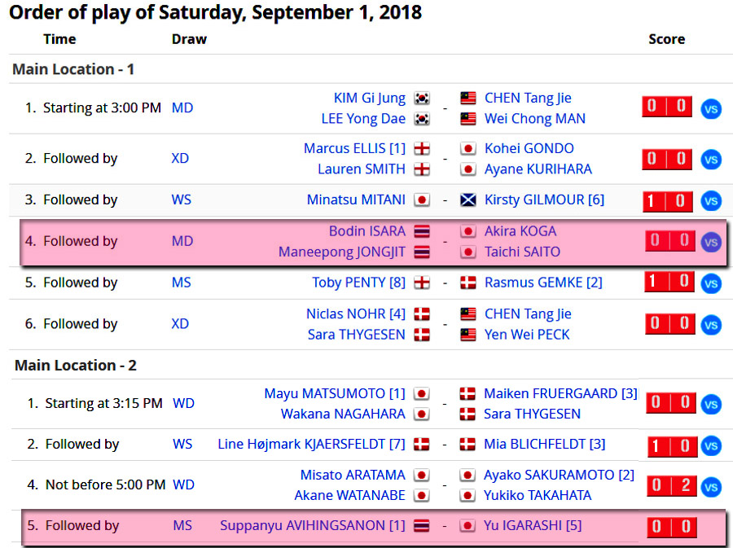Select LEE Yong Dae player link
733x548 pixels.
point(363,118)
